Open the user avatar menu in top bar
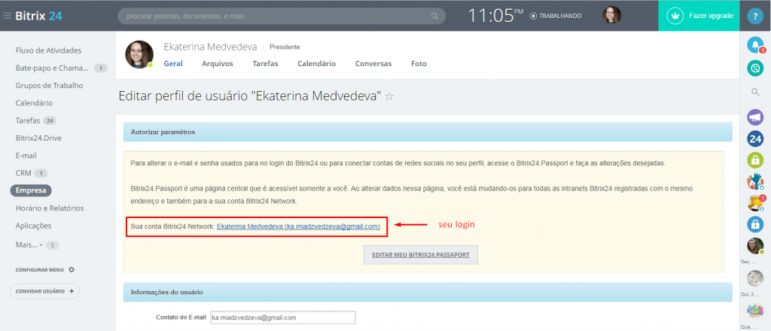This screenshot has height=331, width=771. (611, 15)
